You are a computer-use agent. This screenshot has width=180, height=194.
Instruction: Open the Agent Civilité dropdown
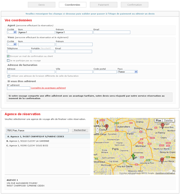point(12,32)
